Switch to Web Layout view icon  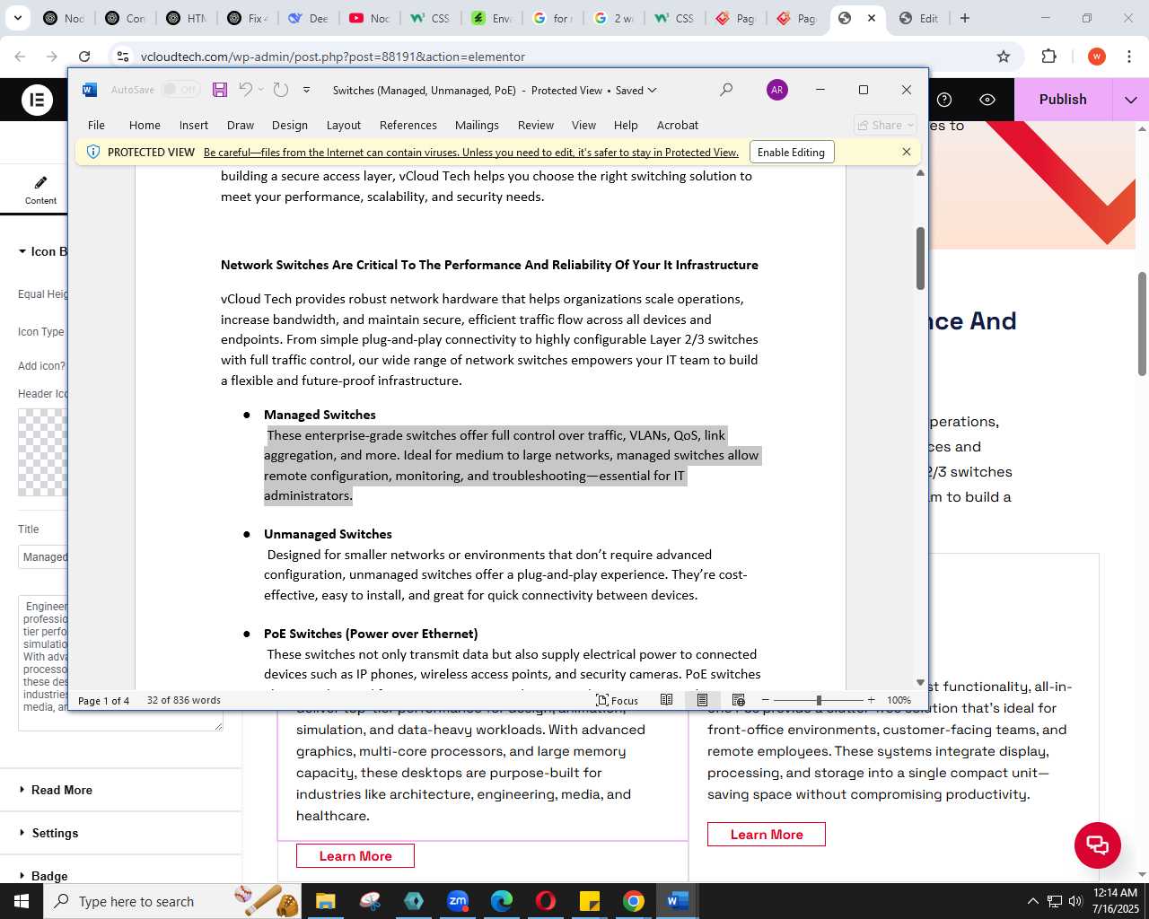738,700
